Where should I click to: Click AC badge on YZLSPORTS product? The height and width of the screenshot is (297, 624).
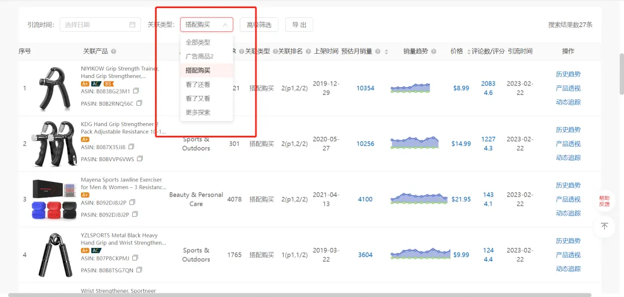pyautogui.click(x=96, y=250)
